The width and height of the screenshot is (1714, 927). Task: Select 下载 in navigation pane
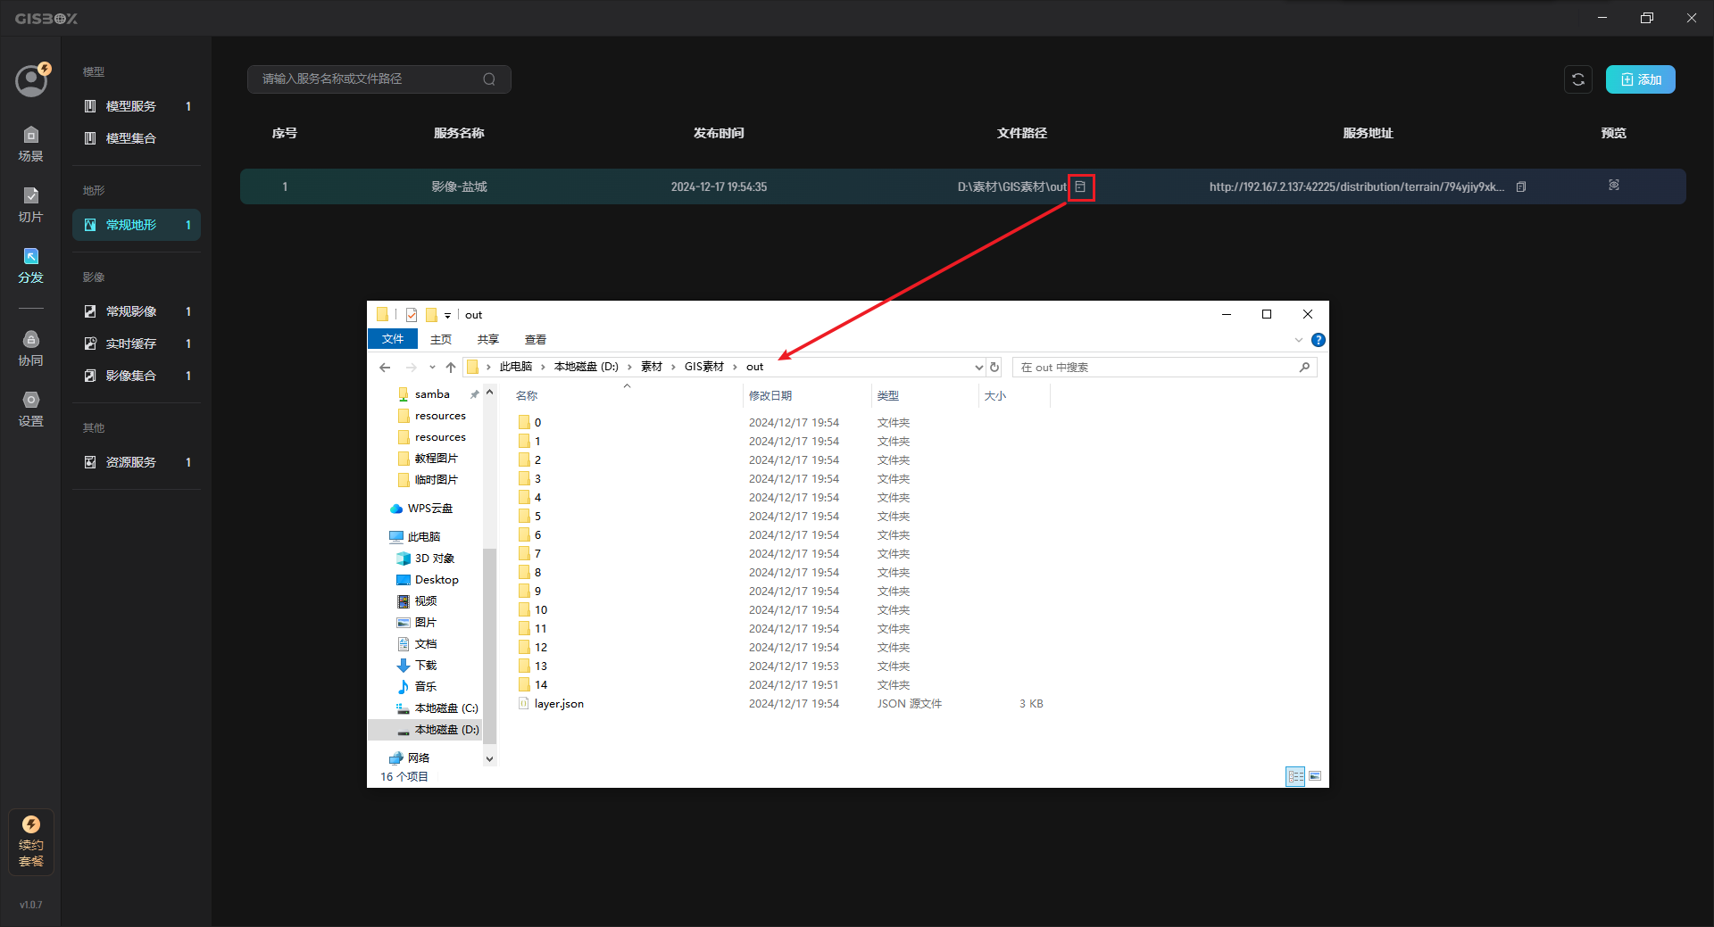tap(426, 666)
